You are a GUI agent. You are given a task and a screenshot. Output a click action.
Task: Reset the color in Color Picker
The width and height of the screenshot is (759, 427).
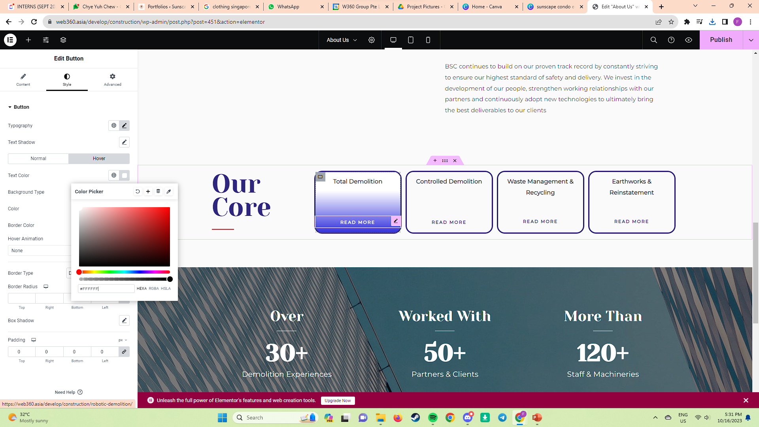[x=138, y=191]
